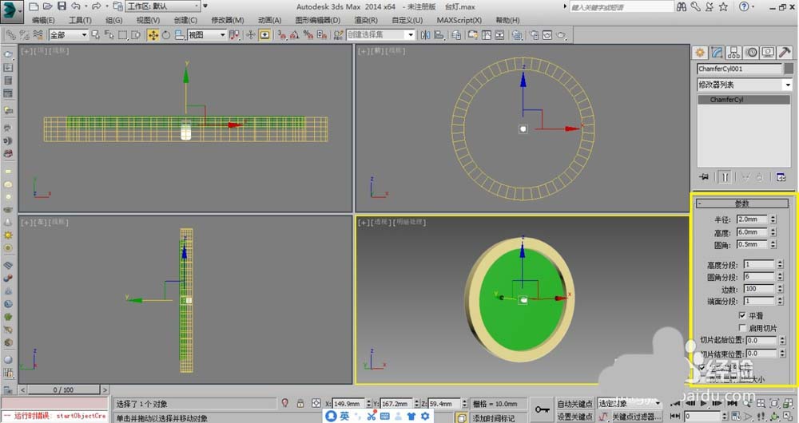Open the 修改器(M) menu
The image size is (799, 423).
227,20
